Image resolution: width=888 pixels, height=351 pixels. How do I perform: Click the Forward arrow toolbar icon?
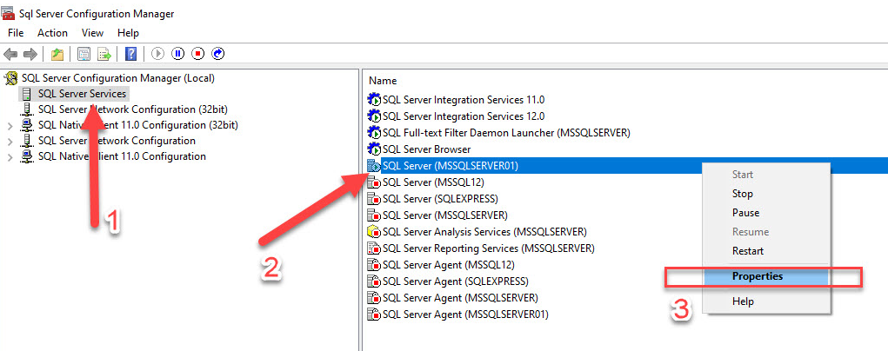[30, 55]
